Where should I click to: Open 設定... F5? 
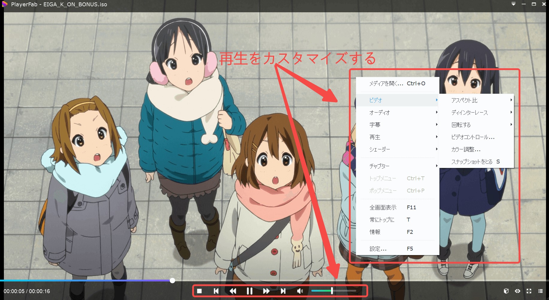[397, 249]
